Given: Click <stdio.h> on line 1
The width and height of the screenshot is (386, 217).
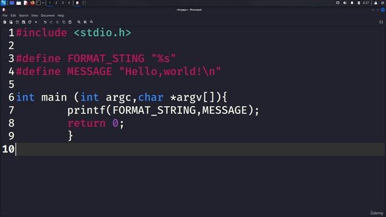Looking at the screenshot, I should click(x=103, y=33).
